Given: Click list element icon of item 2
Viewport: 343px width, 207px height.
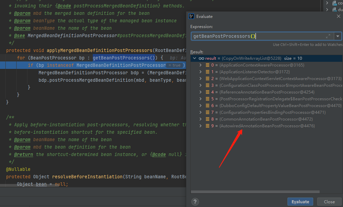Looking at the screenshot, I should pyautogui.click(x=207, y=79).
